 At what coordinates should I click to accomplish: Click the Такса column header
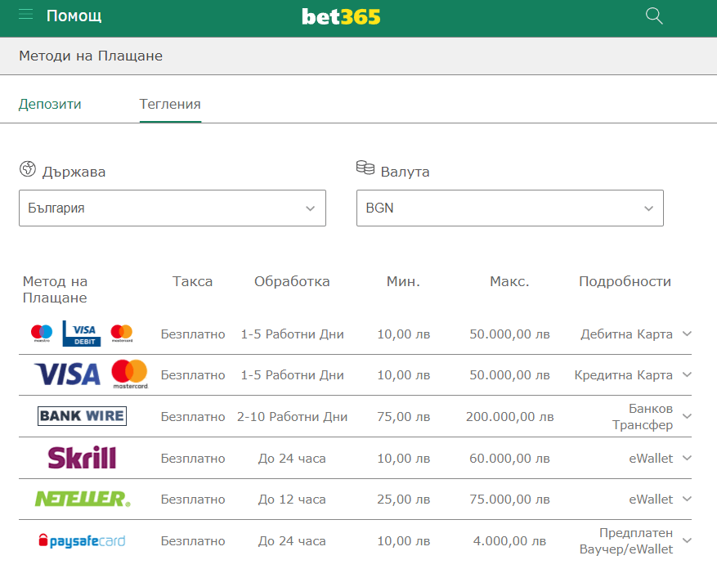[x=192, y=281]
